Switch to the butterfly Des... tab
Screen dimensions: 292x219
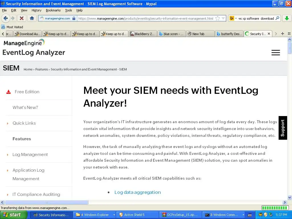point(229,34)
